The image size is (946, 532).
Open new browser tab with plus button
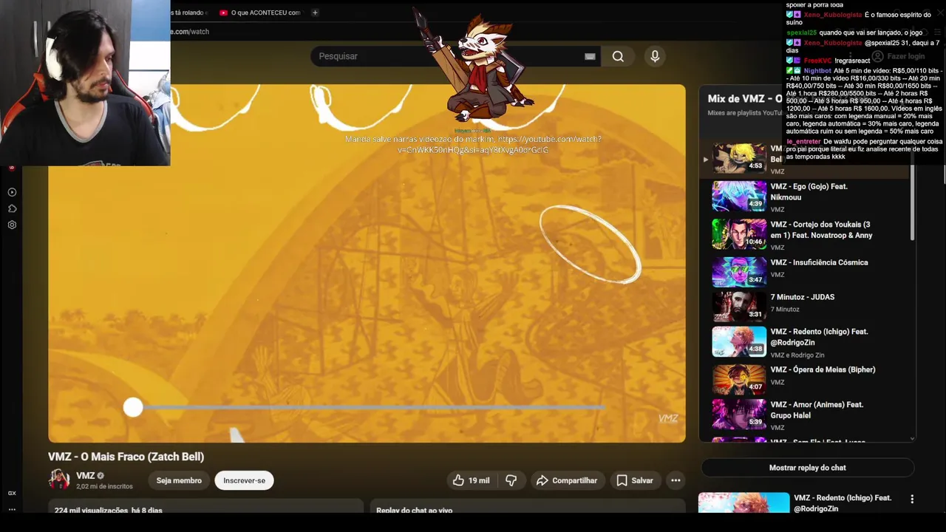click(x=315, y=13)
